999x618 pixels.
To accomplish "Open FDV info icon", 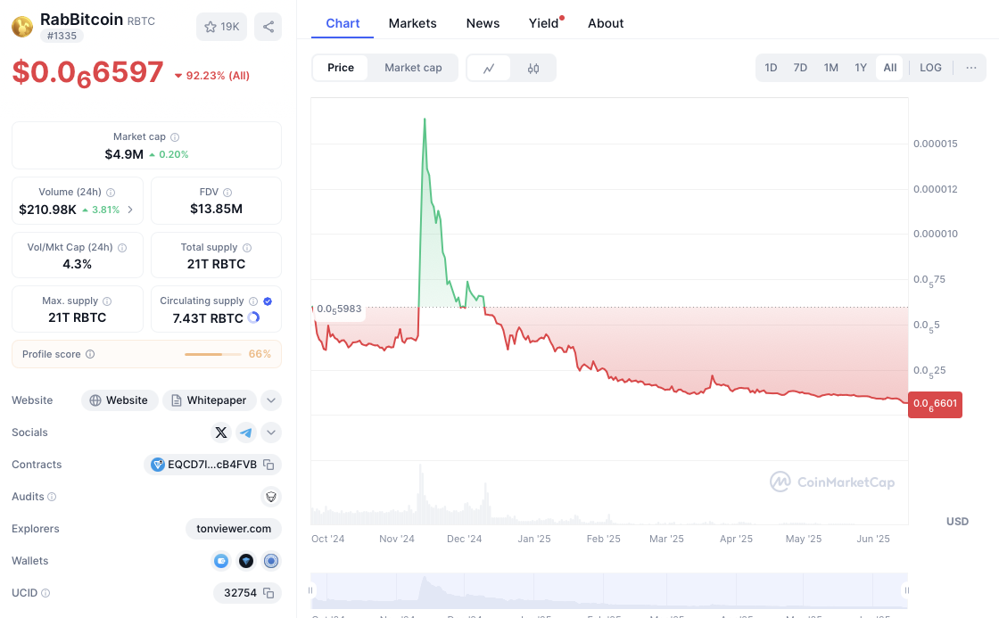I will 227,193.
